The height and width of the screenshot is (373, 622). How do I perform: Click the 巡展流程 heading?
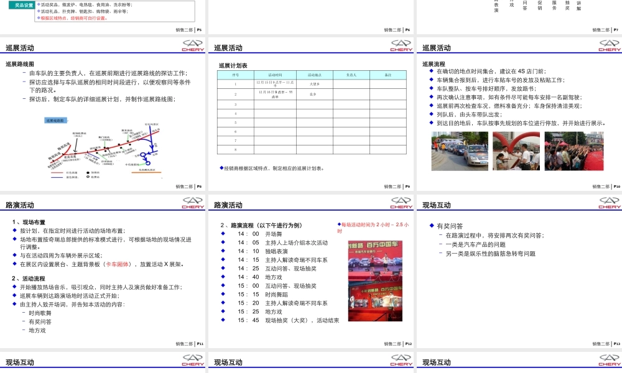coord(434,64)
